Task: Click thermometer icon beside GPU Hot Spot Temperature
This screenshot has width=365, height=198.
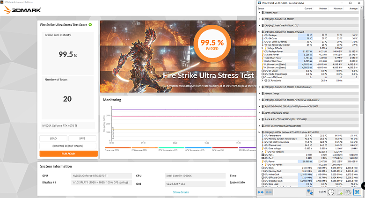Action: (x=263, y=142)
